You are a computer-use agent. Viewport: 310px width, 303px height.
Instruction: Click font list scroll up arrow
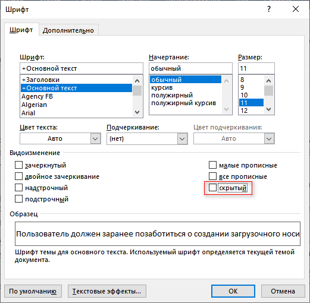(x=137, y=81)
